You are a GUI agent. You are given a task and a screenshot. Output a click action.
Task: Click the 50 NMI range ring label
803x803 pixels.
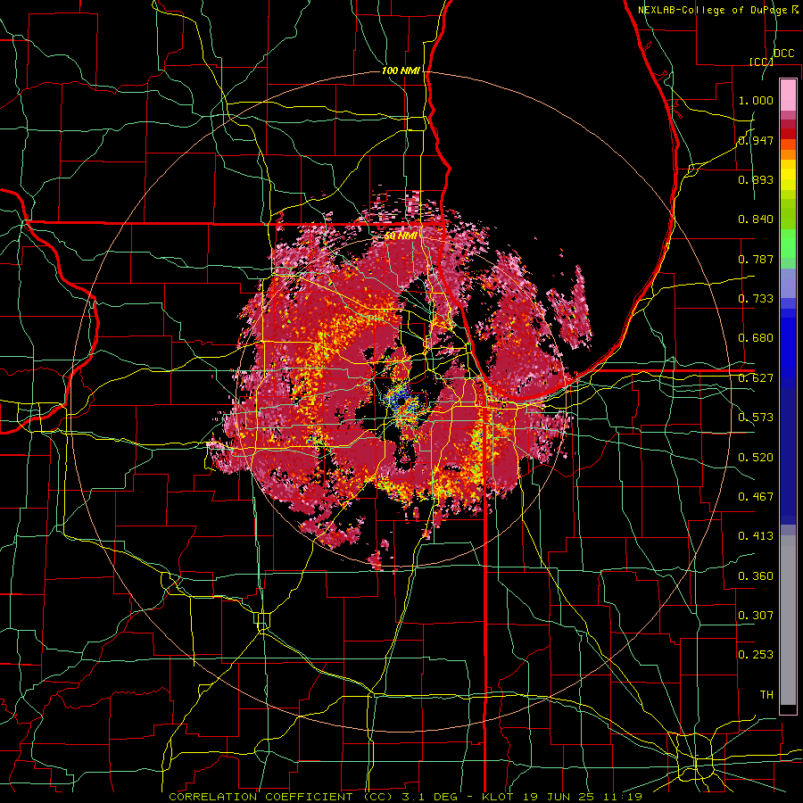pyautogui.click(x=401, y=236)
